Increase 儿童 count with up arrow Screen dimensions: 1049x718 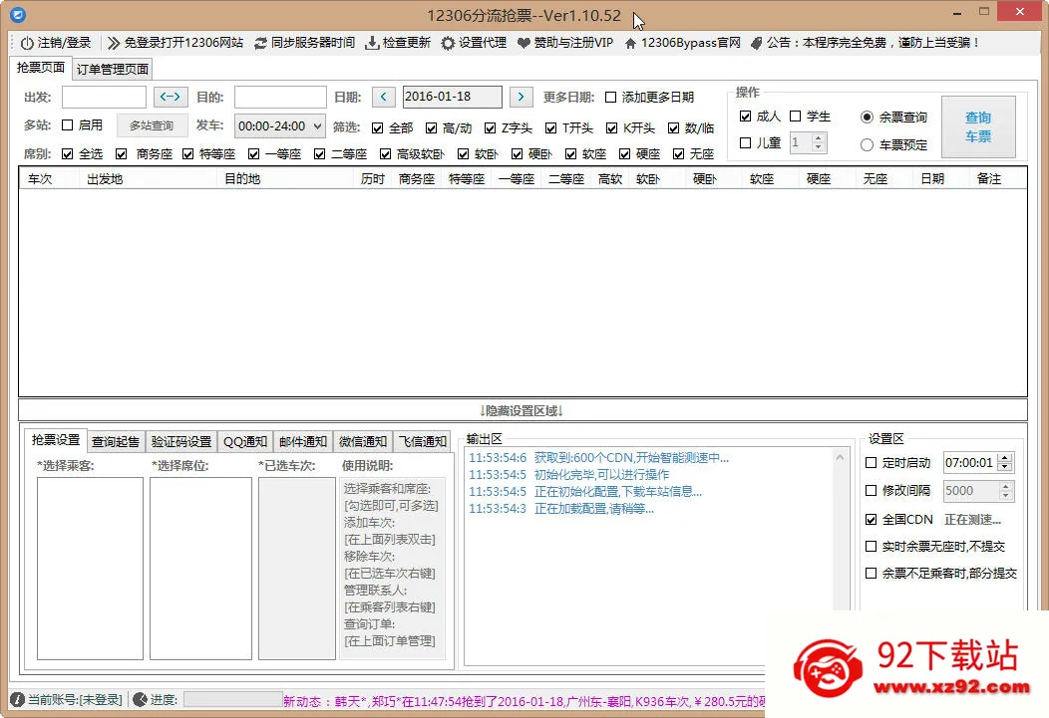[x=818, y=137]
